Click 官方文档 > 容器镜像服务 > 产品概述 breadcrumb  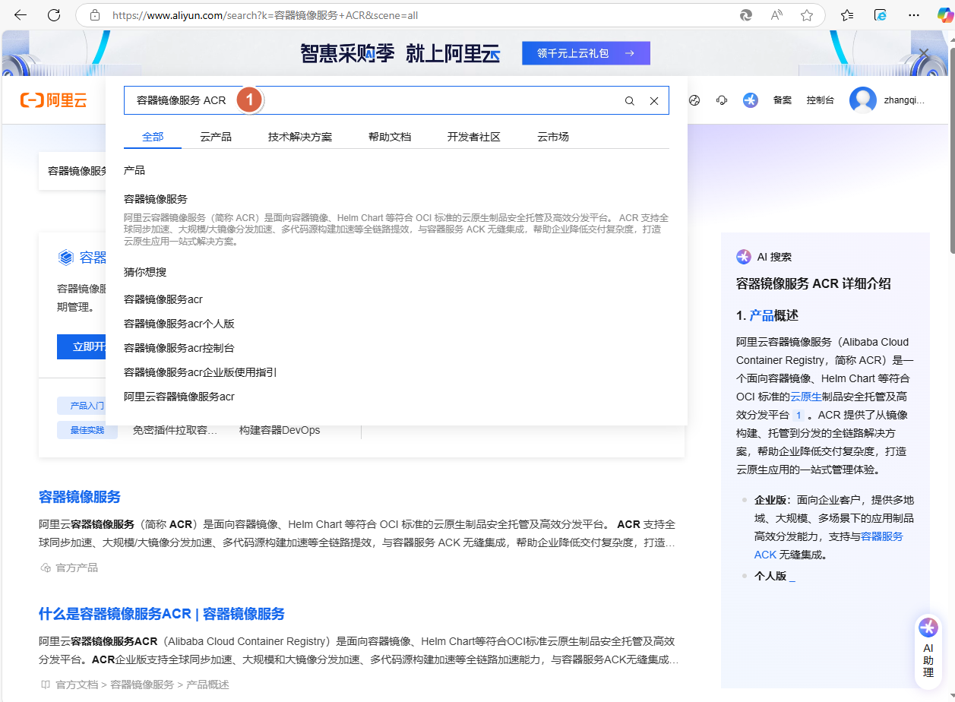pyautogui.click(x=142, y=685)
